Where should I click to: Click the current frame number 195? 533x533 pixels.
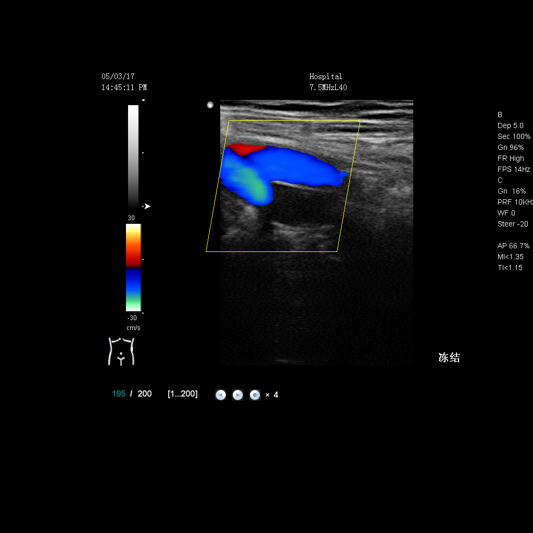point(119,394)
